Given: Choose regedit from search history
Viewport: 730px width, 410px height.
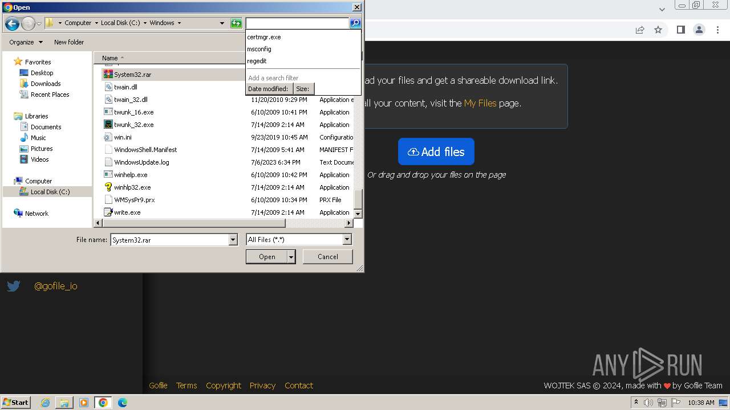Looking at the screenshot, I should click(257, 61).
